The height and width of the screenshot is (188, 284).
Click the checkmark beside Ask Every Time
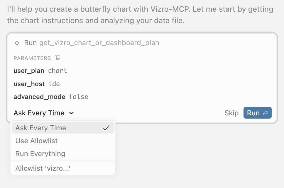[106, 128]
